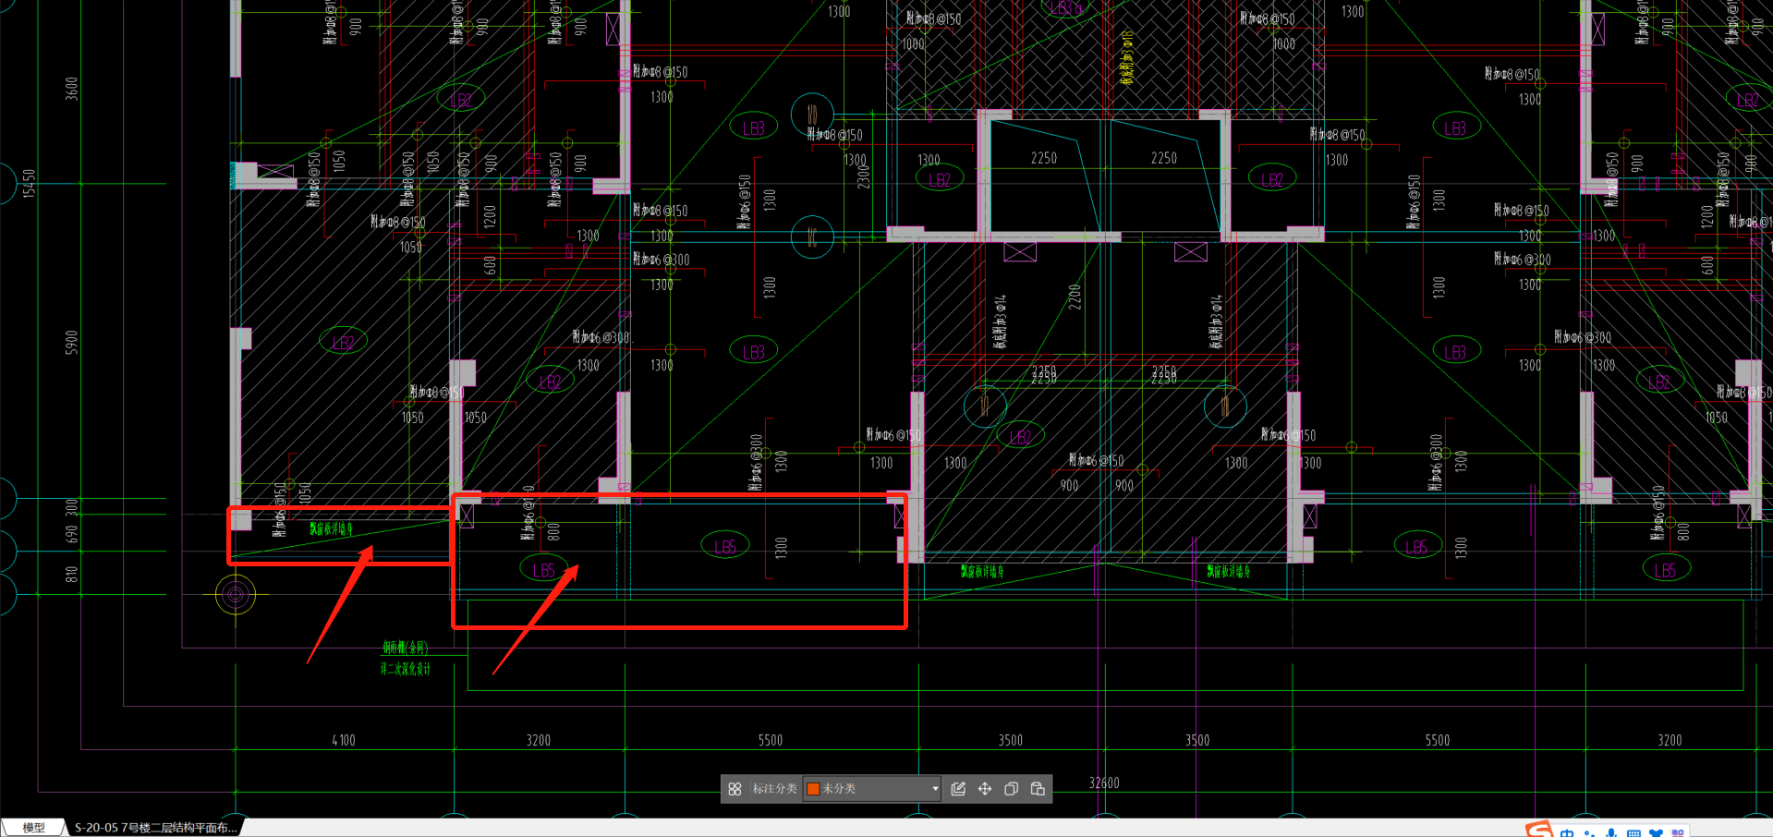Toggle the IME punctuation mode icon
Screen dimensions: 1773x837
coord(1589,833)
